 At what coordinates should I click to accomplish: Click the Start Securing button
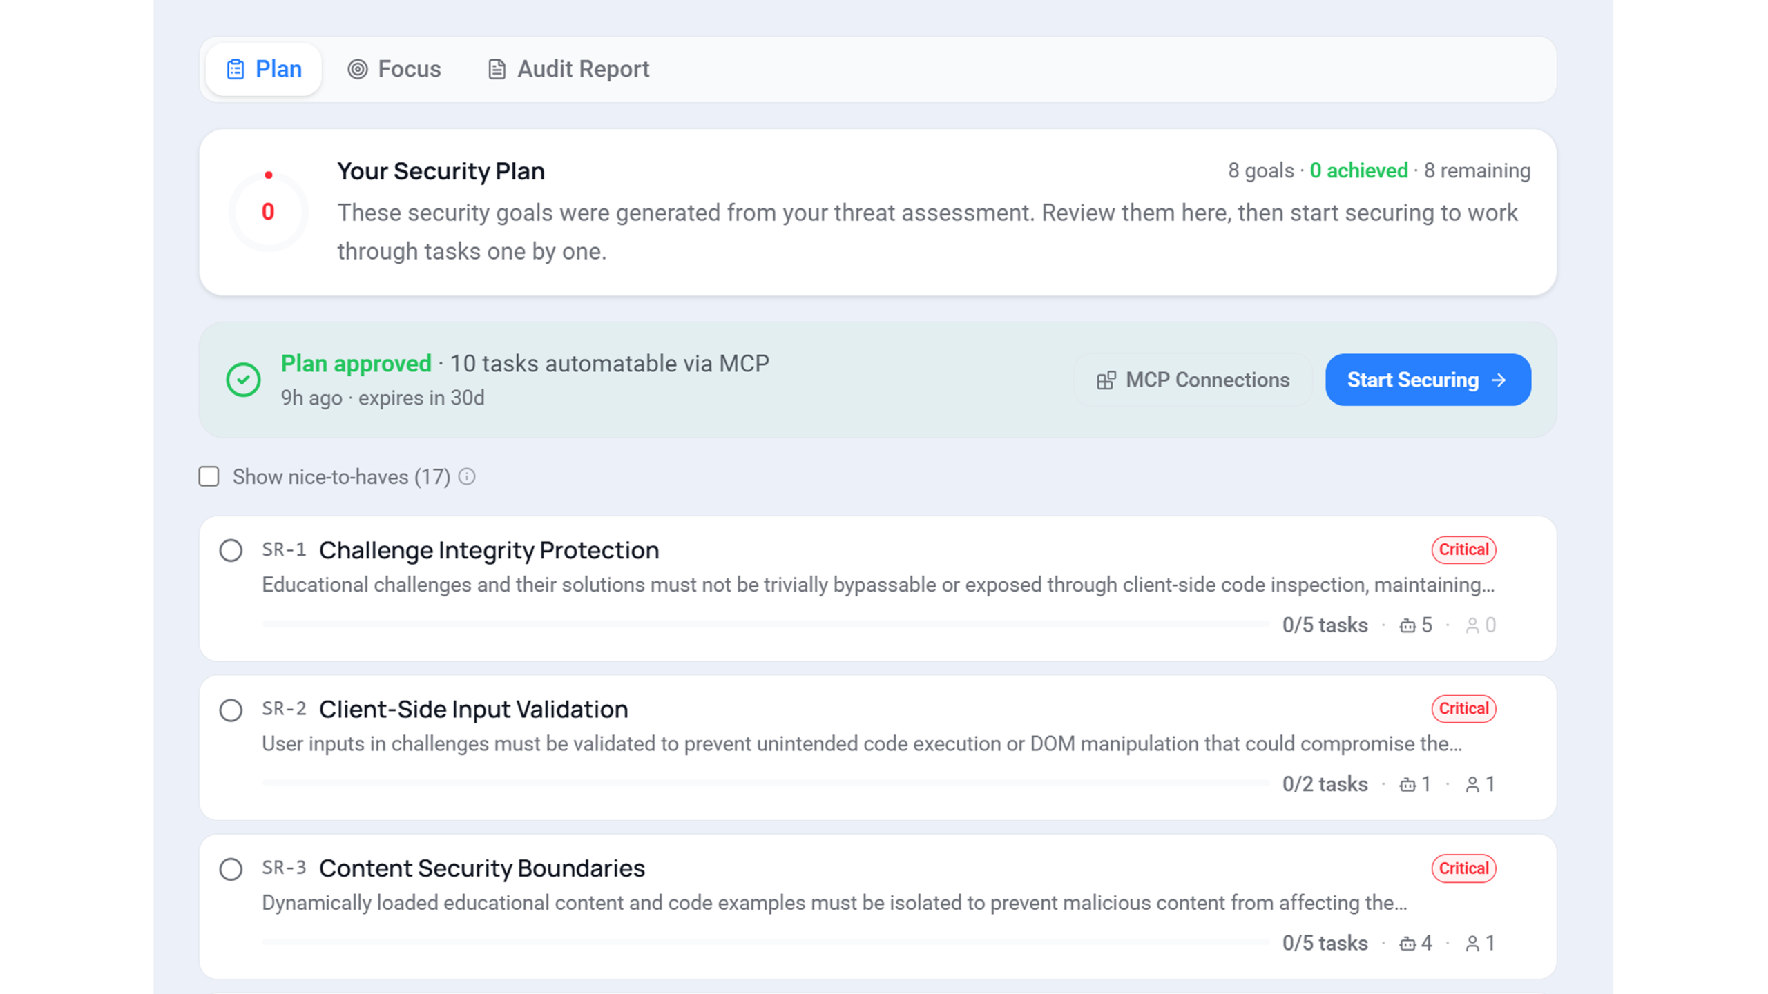click(x=1428, y=380)
